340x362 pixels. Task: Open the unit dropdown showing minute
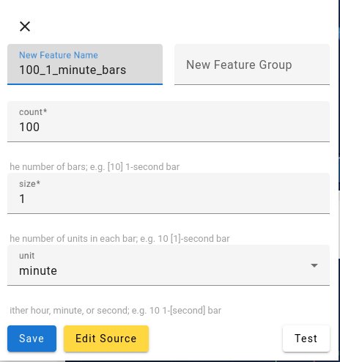click(x=169, y=265)
